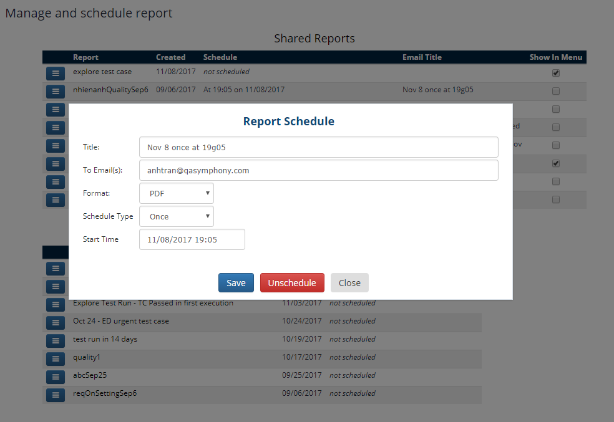Click menu icon for Oct 24 - ED urgent test case
The width and height of the screenshot is (614, 422).
[56, 322]
